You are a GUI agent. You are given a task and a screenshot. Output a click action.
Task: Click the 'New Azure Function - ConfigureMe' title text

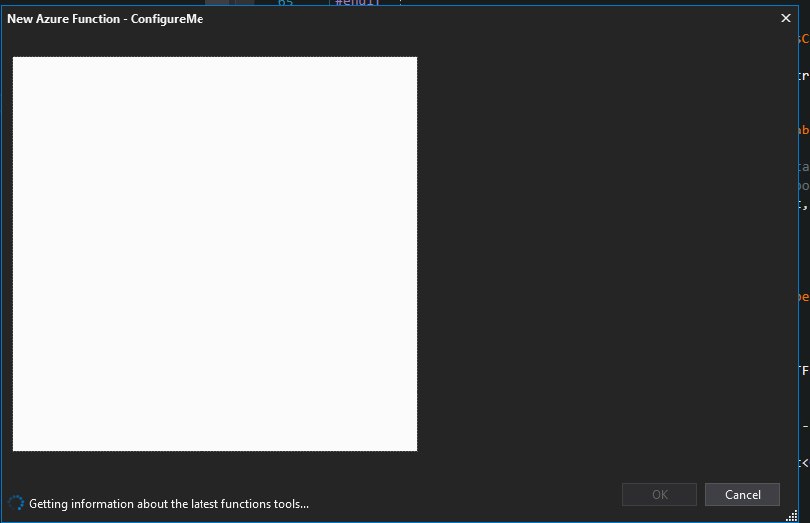(x=106, y=19)
